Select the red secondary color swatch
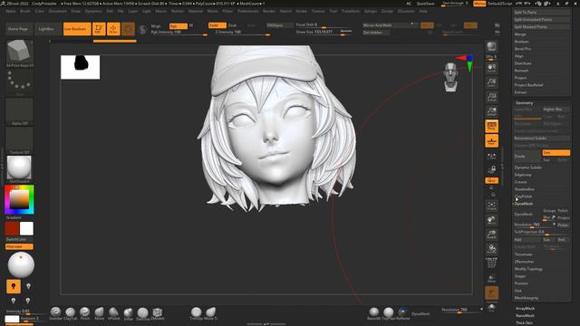This screenshot has width=580, height=326. click(x=12, y=228)
